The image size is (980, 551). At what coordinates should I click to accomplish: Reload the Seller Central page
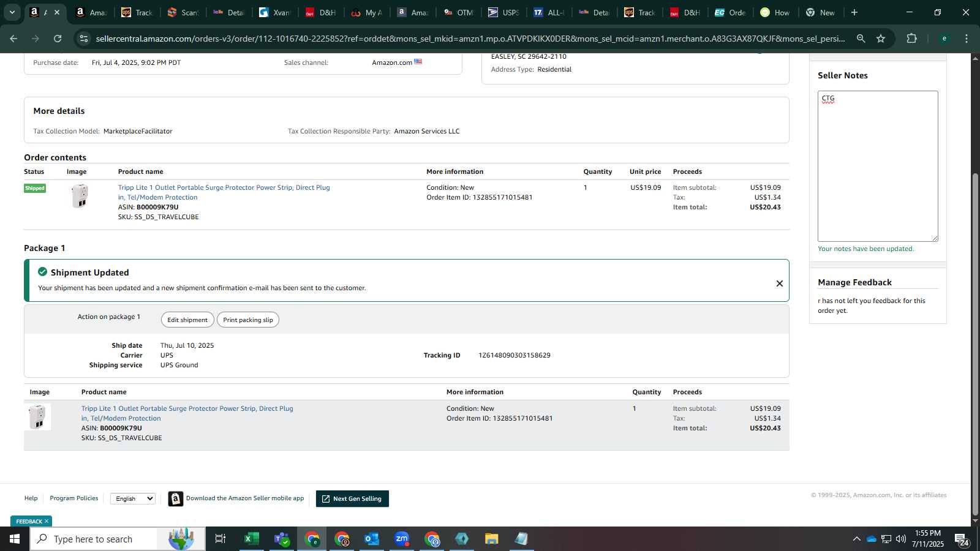pos(58,39)
